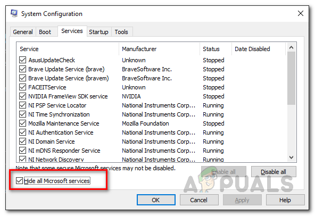315x216 pixels.
Task: Toggle Brave Update Service (bravem) checkbox
Action: point(22,78)
